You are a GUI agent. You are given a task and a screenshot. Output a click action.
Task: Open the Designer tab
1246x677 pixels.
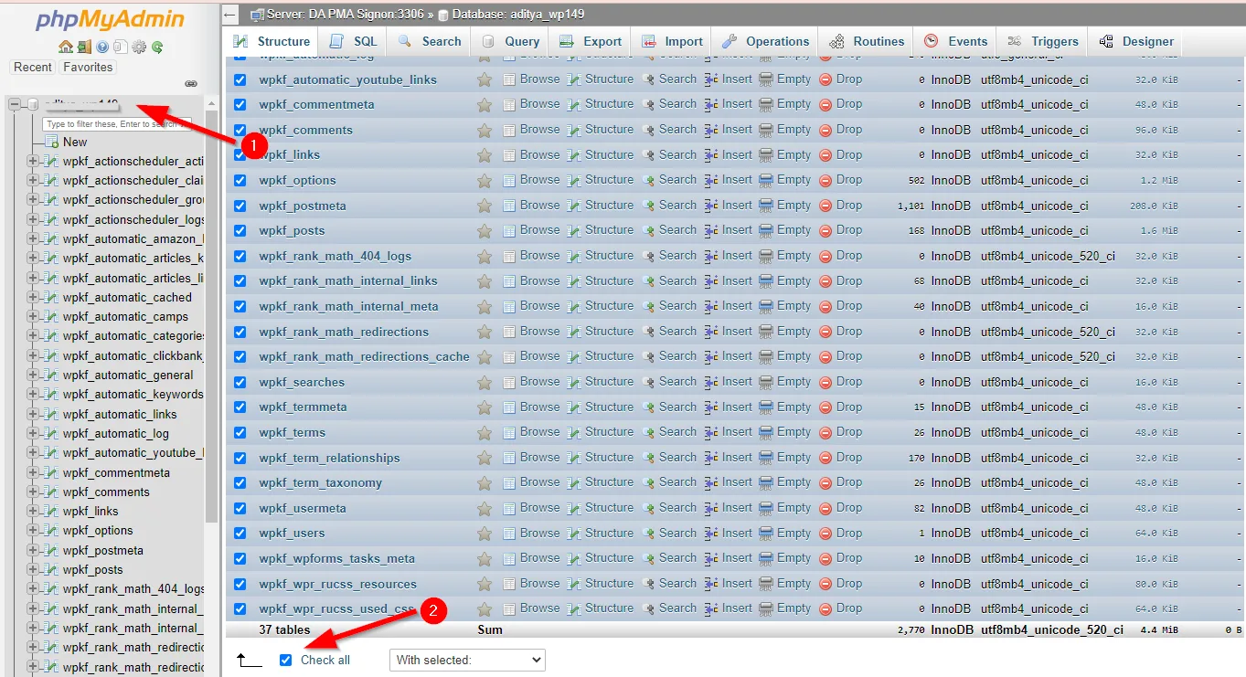(x=1136, y=41)
